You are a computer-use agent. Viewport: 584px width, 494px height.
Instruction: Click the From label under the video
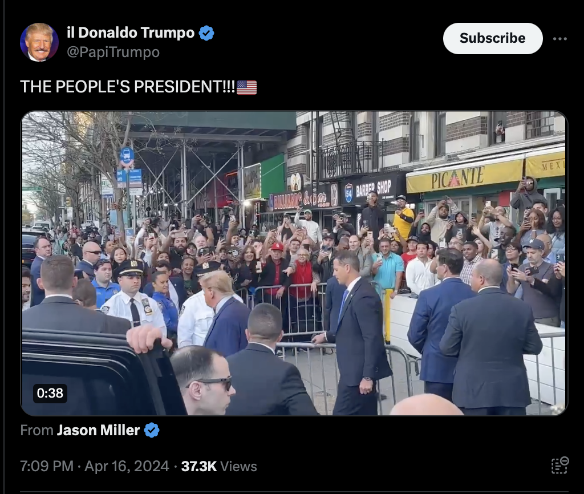(37, 430)
